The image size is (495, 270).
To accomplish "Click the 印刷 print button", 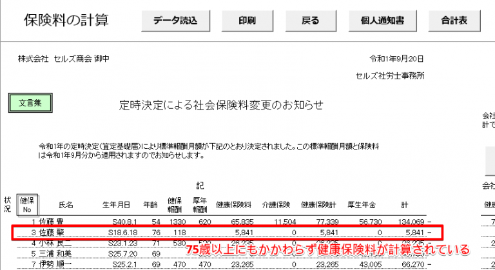I will click(x=247, y=21).
